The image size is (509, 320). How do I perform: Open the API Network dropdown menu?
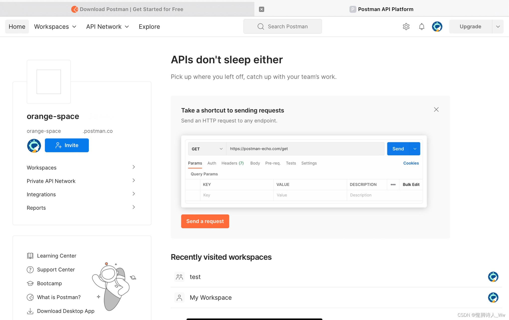107,26
